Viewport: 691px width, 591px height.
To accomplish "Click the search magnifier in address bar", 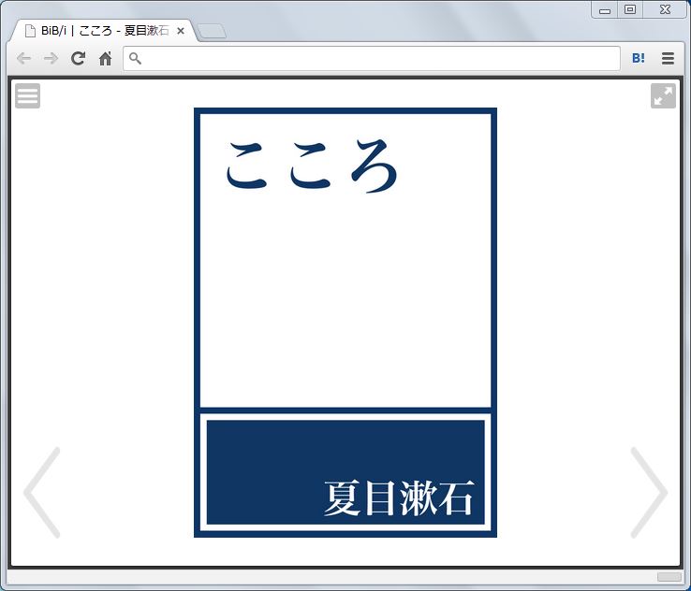I will 135,59.
